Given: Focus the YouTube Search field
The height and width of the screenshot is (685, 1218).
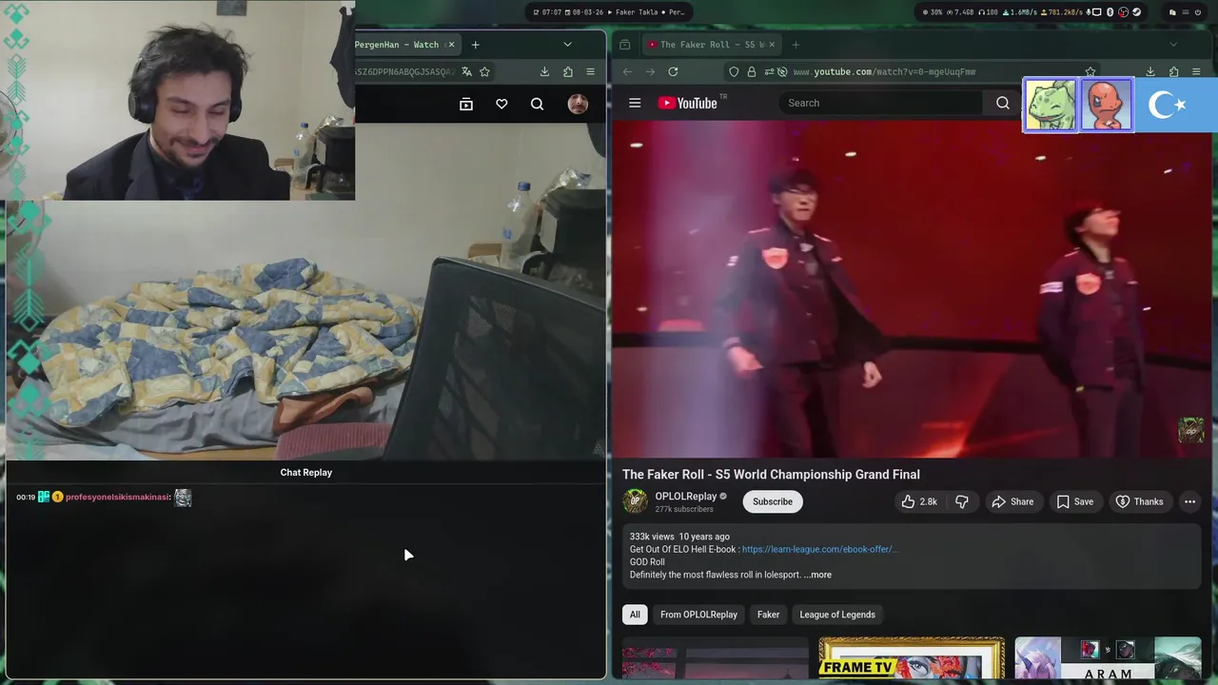Looking at the screenshot, I should click(x=880, y=103).
